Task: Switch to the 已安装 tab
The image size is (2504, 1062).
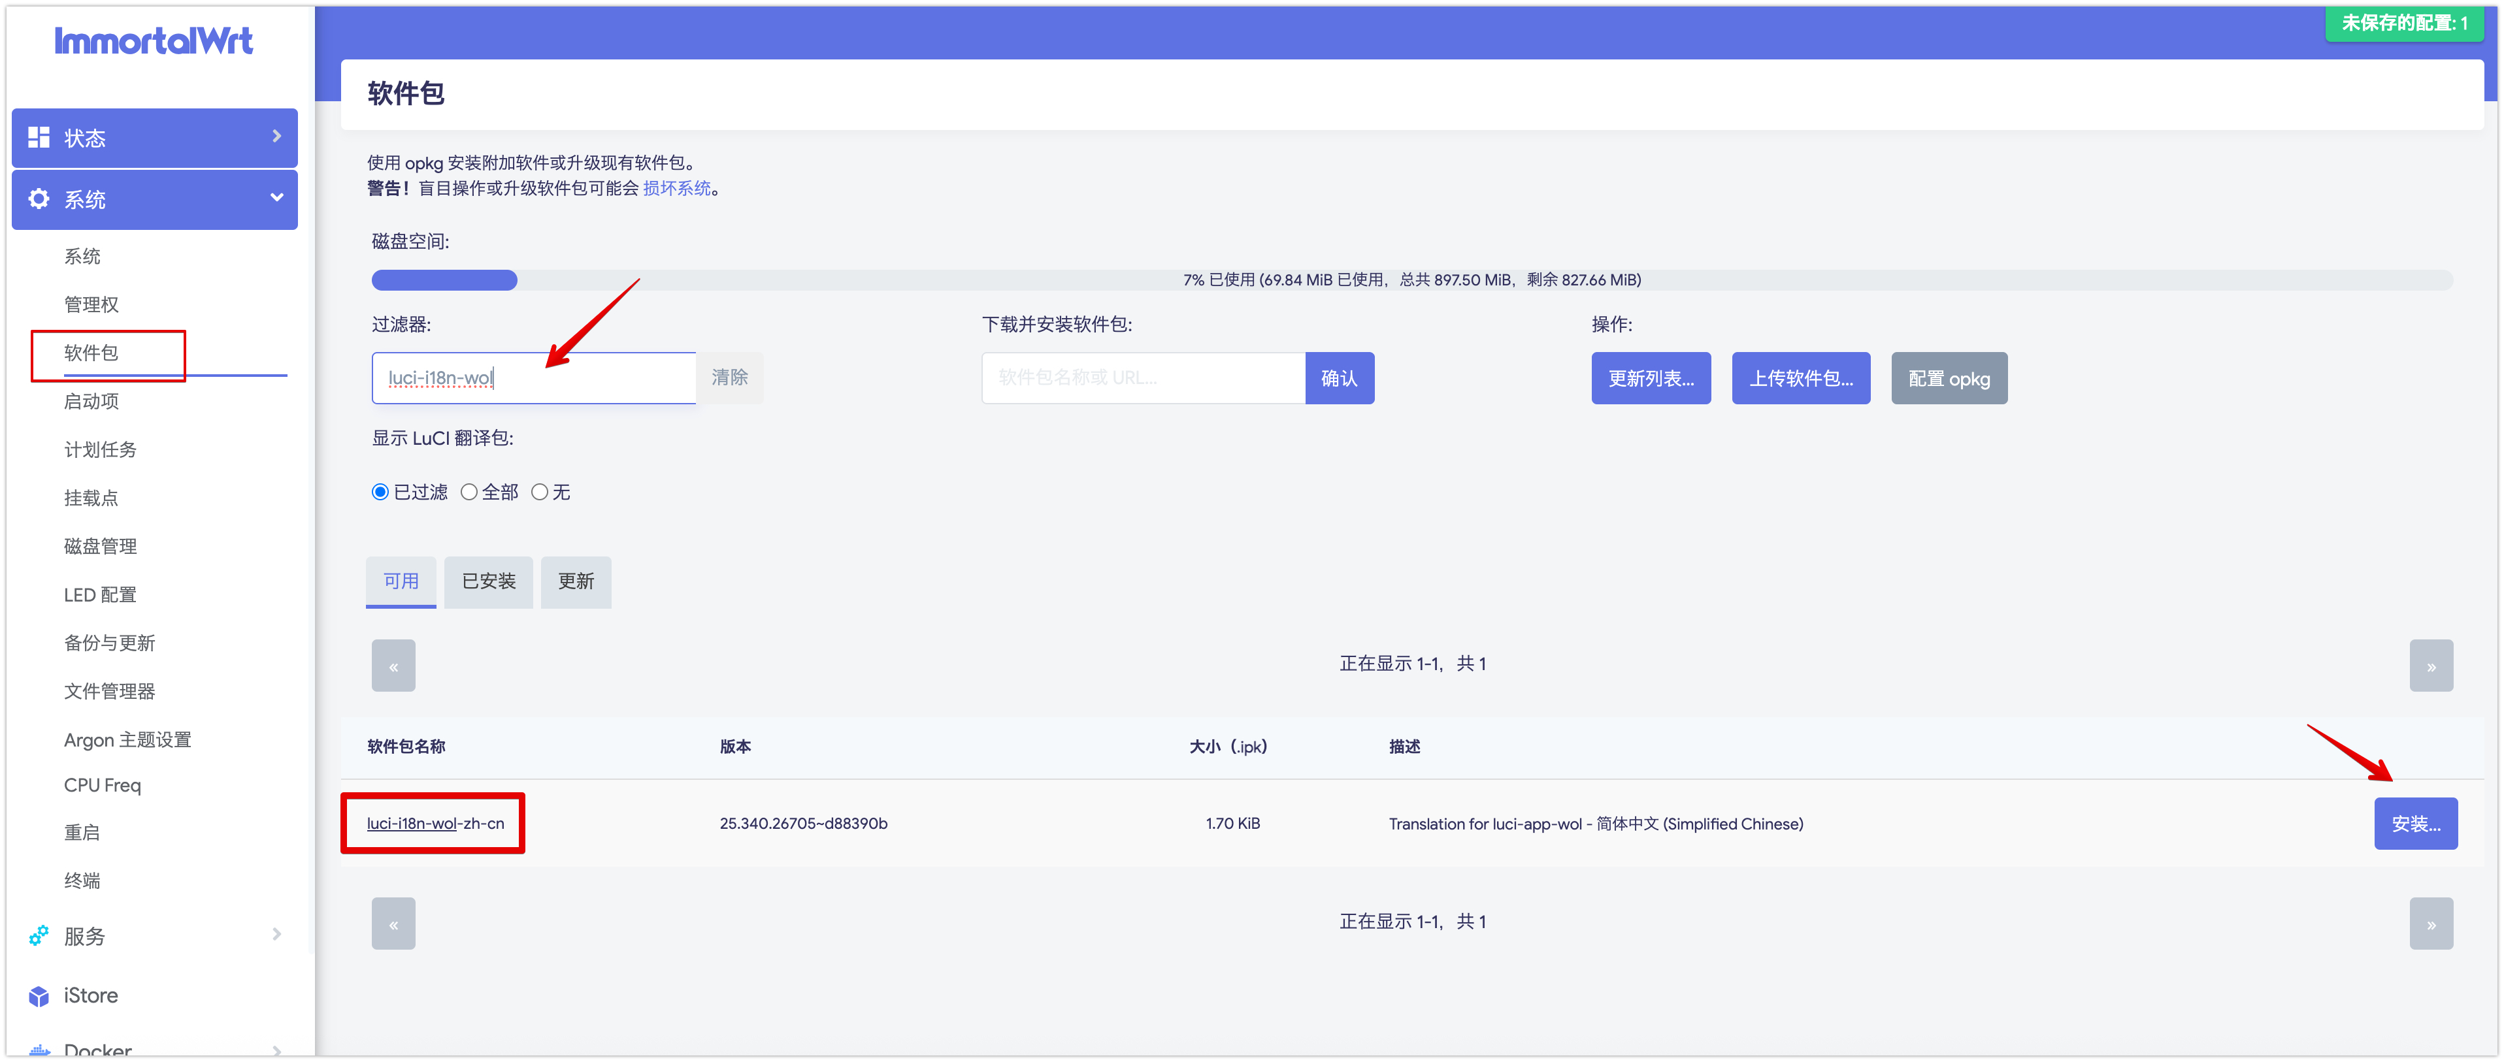Action: click(x=488, y=581)
